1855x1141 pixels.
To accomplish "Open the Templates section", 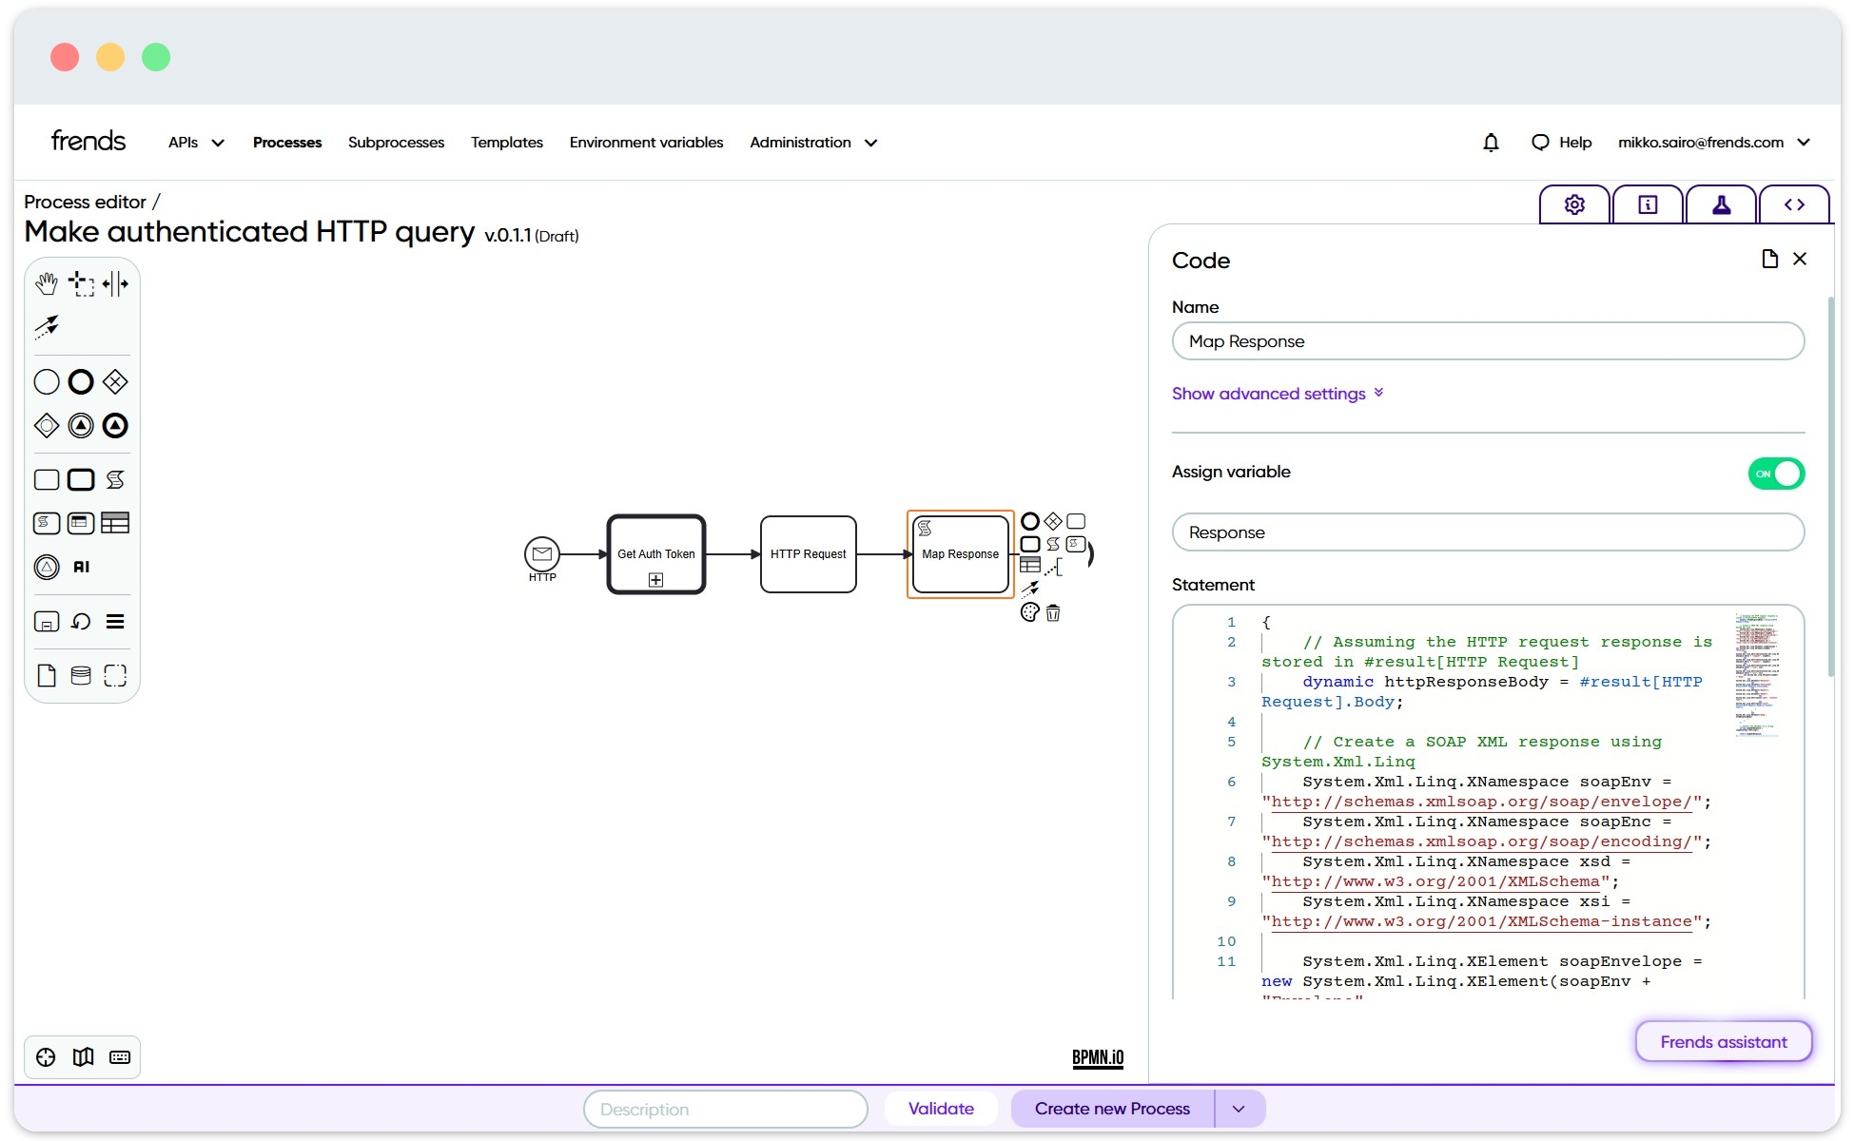I will tap(506, 142).
